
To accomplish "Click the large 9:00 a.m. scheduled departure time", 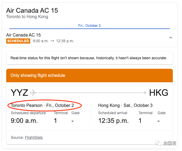I will 25,121.
